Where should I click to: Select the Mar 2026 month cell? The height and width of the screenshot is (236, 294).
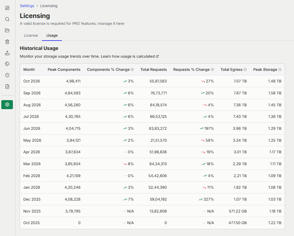click(32, 164)
